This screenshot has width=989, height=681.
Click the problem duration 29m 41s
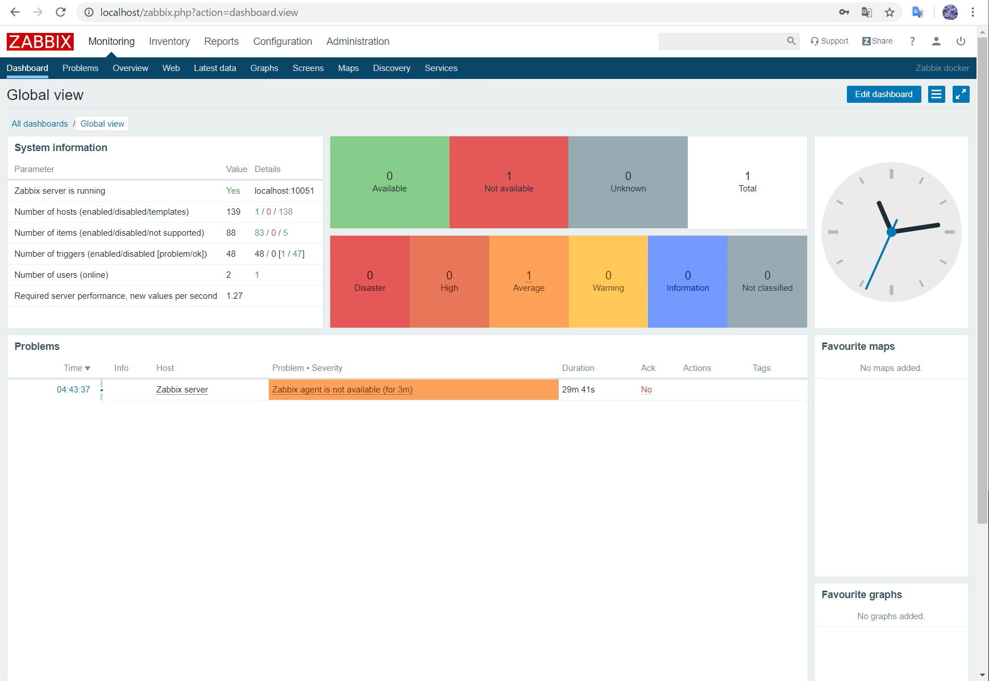click(x=578, y=390)
